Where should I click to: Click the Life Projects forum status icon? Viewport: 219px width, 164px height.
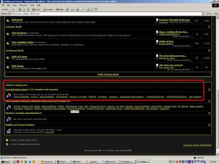(7, 34)
